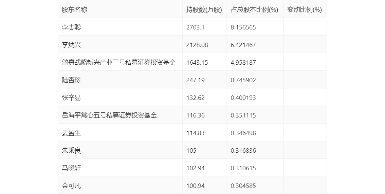Click the percentage 8.156565
The image size is (385, 194).
[x=243, y=27]
